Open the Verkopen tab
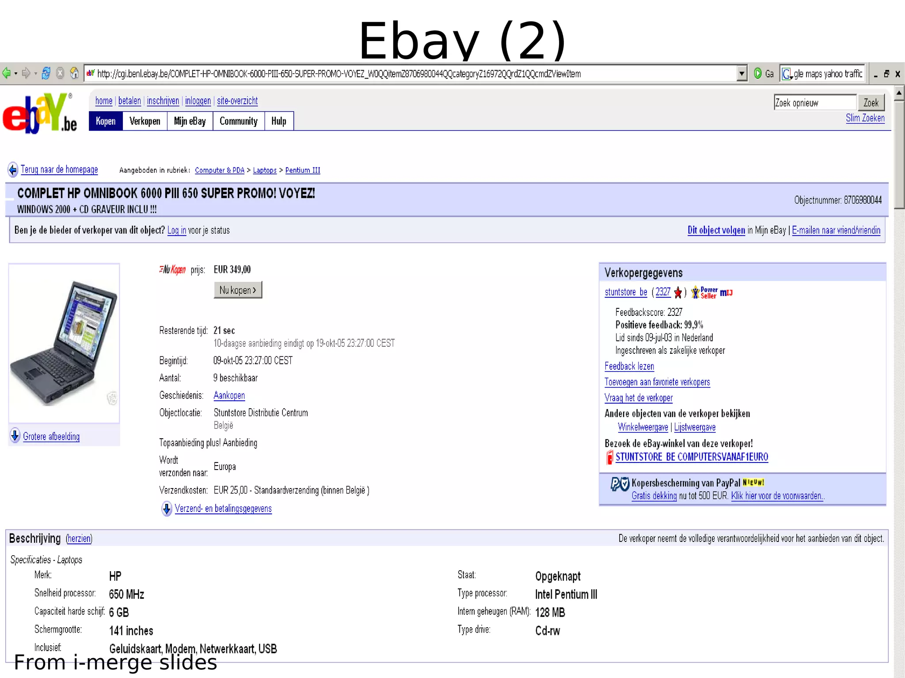The image size is (905, 678). (144, 121)
